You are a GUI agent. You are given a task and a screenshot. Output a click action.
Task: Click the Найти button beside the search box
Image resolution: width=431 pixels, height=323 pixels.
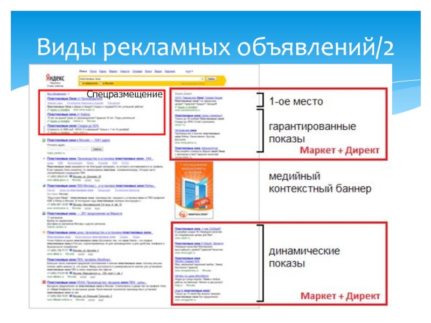pyautogui.click(x=211, y=79)
